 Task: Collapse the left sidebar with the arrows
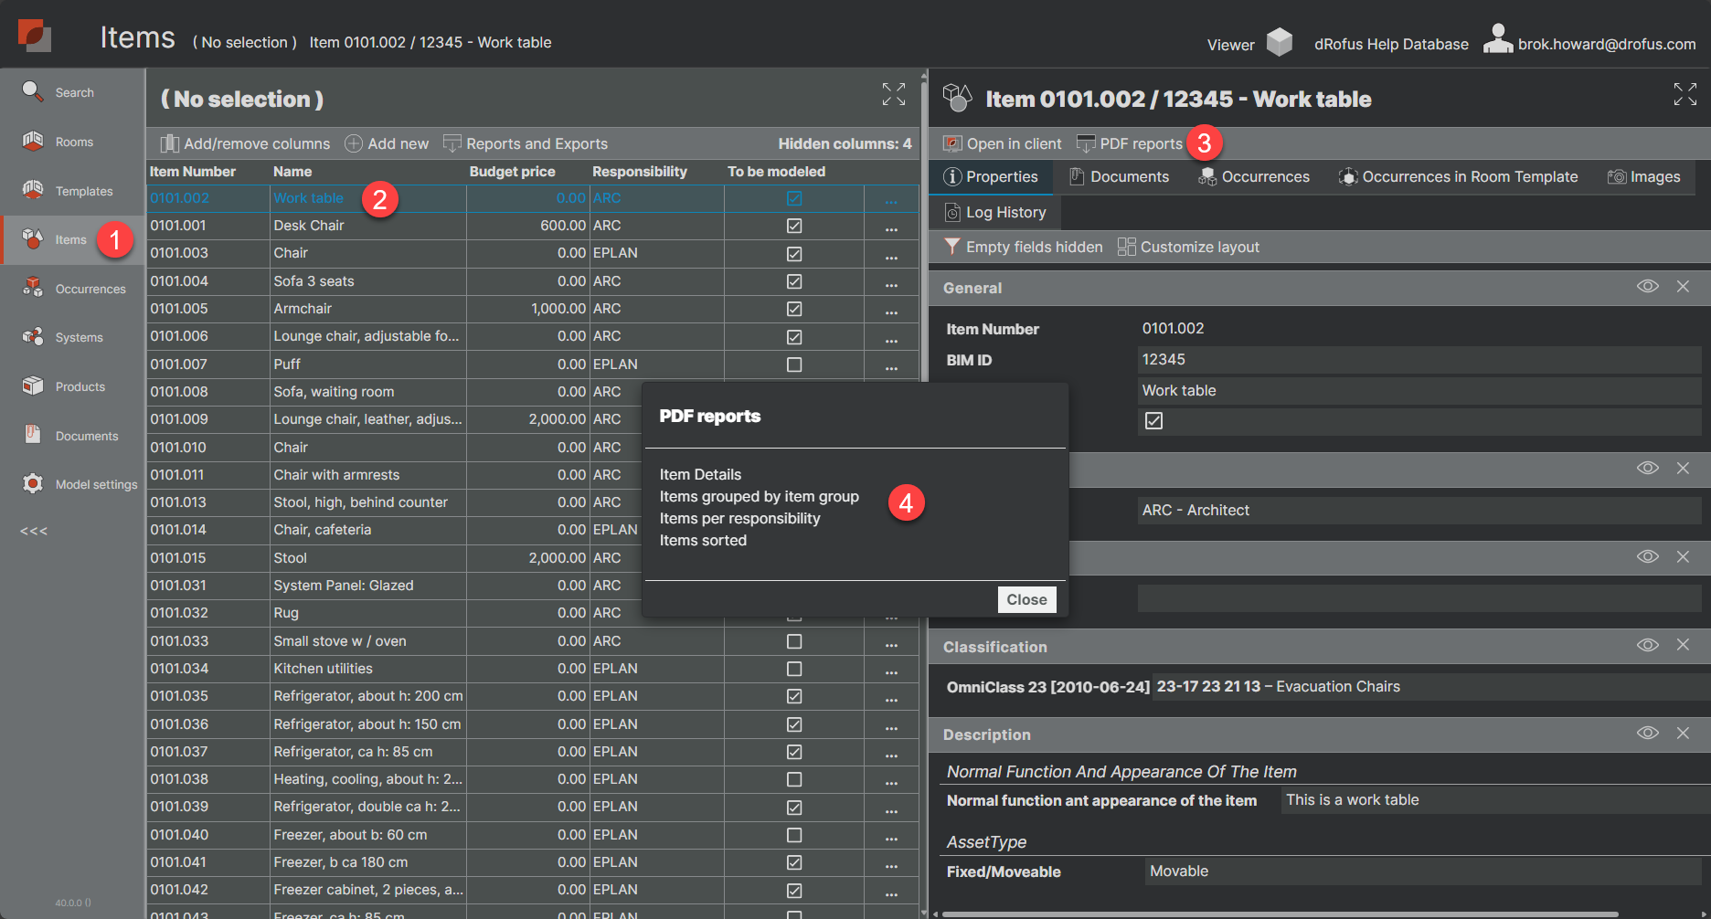(x=33, y=530)
